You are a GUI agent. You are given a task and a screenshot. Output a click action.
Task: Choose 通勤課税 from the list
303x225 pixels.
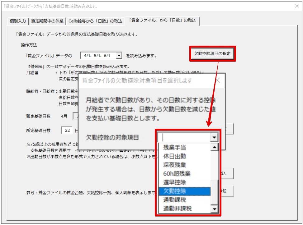pos(185,200)
